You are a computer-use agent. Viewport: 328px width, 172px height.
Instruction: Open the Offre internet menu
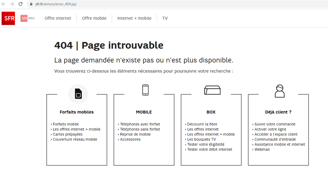58,18
